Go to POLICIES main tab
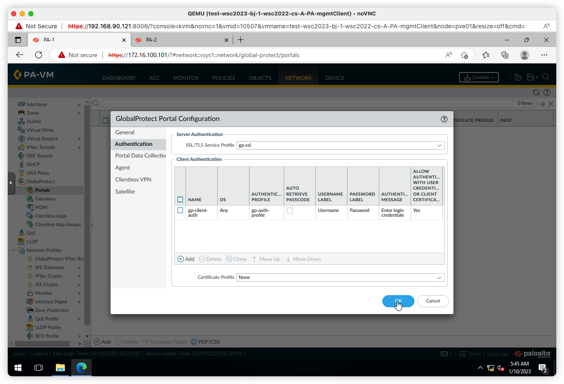 point(224,78)
